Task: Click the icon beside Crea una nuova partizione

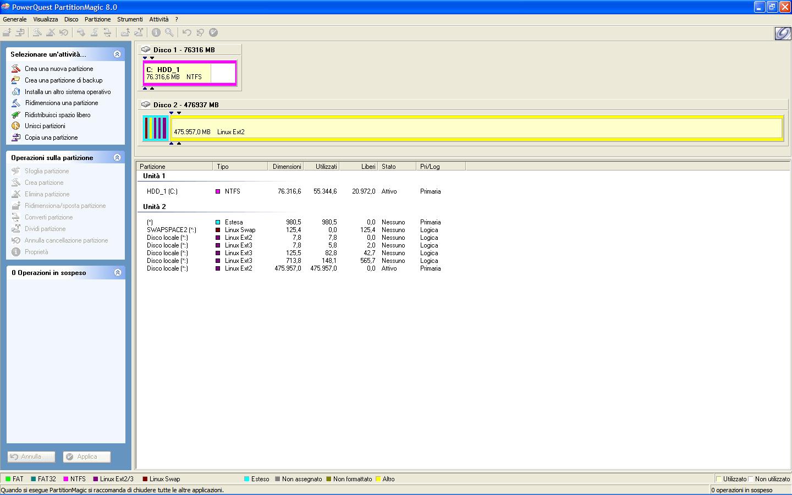Action: tap(16, 69)
